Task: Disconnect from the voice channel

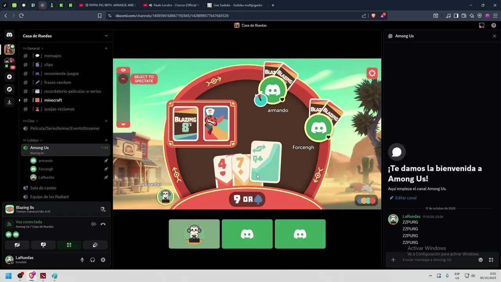Action: click(x=103, y=224)
